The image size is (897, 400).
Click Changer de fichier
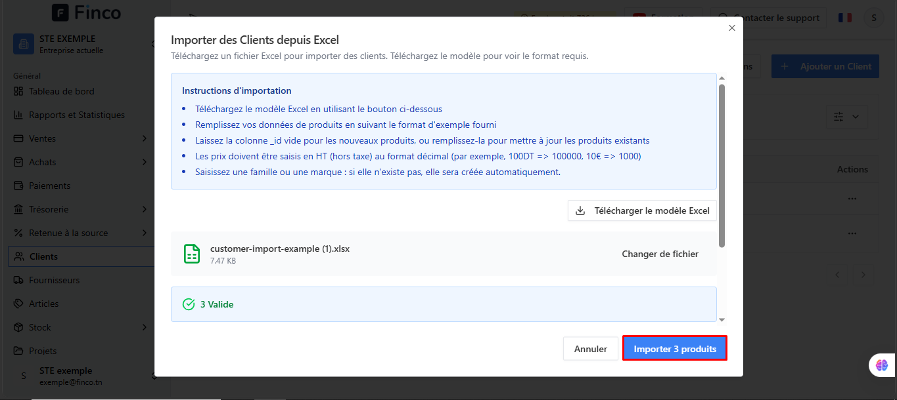coord(660,254)
